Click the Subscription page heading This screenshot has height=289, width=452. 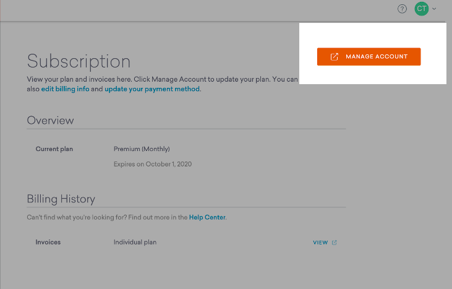point(79,61)
